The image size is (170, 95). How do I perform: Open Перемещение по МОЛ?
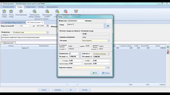(x=47, y=13)
